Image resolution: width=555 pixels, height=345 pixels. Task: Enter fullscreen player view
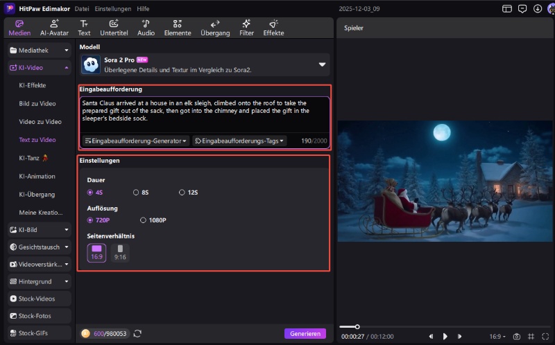pyautogui.click(x=545, y=336)
